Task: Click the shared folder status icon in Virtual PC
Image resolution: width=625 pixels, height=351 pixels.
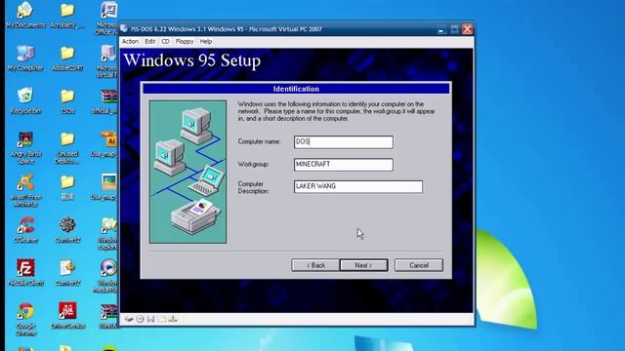Action: click(x=162, y=319)
